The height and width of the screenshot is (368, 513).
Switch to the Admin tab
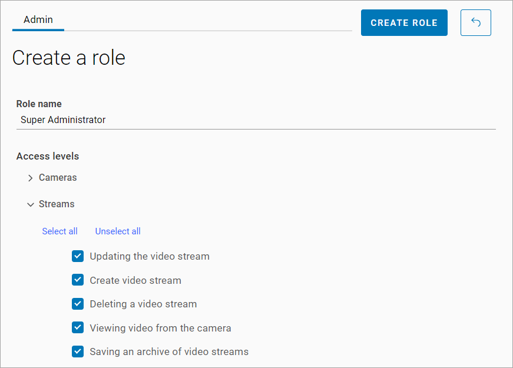[38, 20]
